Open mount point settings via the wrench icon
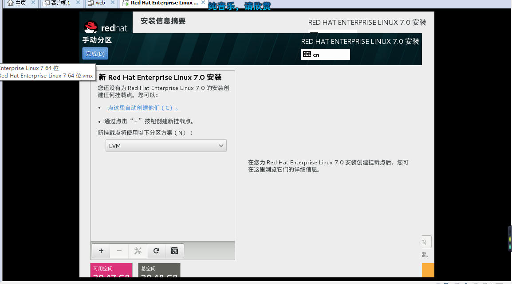This screenshot has height=284, width=512. point(138,250)
